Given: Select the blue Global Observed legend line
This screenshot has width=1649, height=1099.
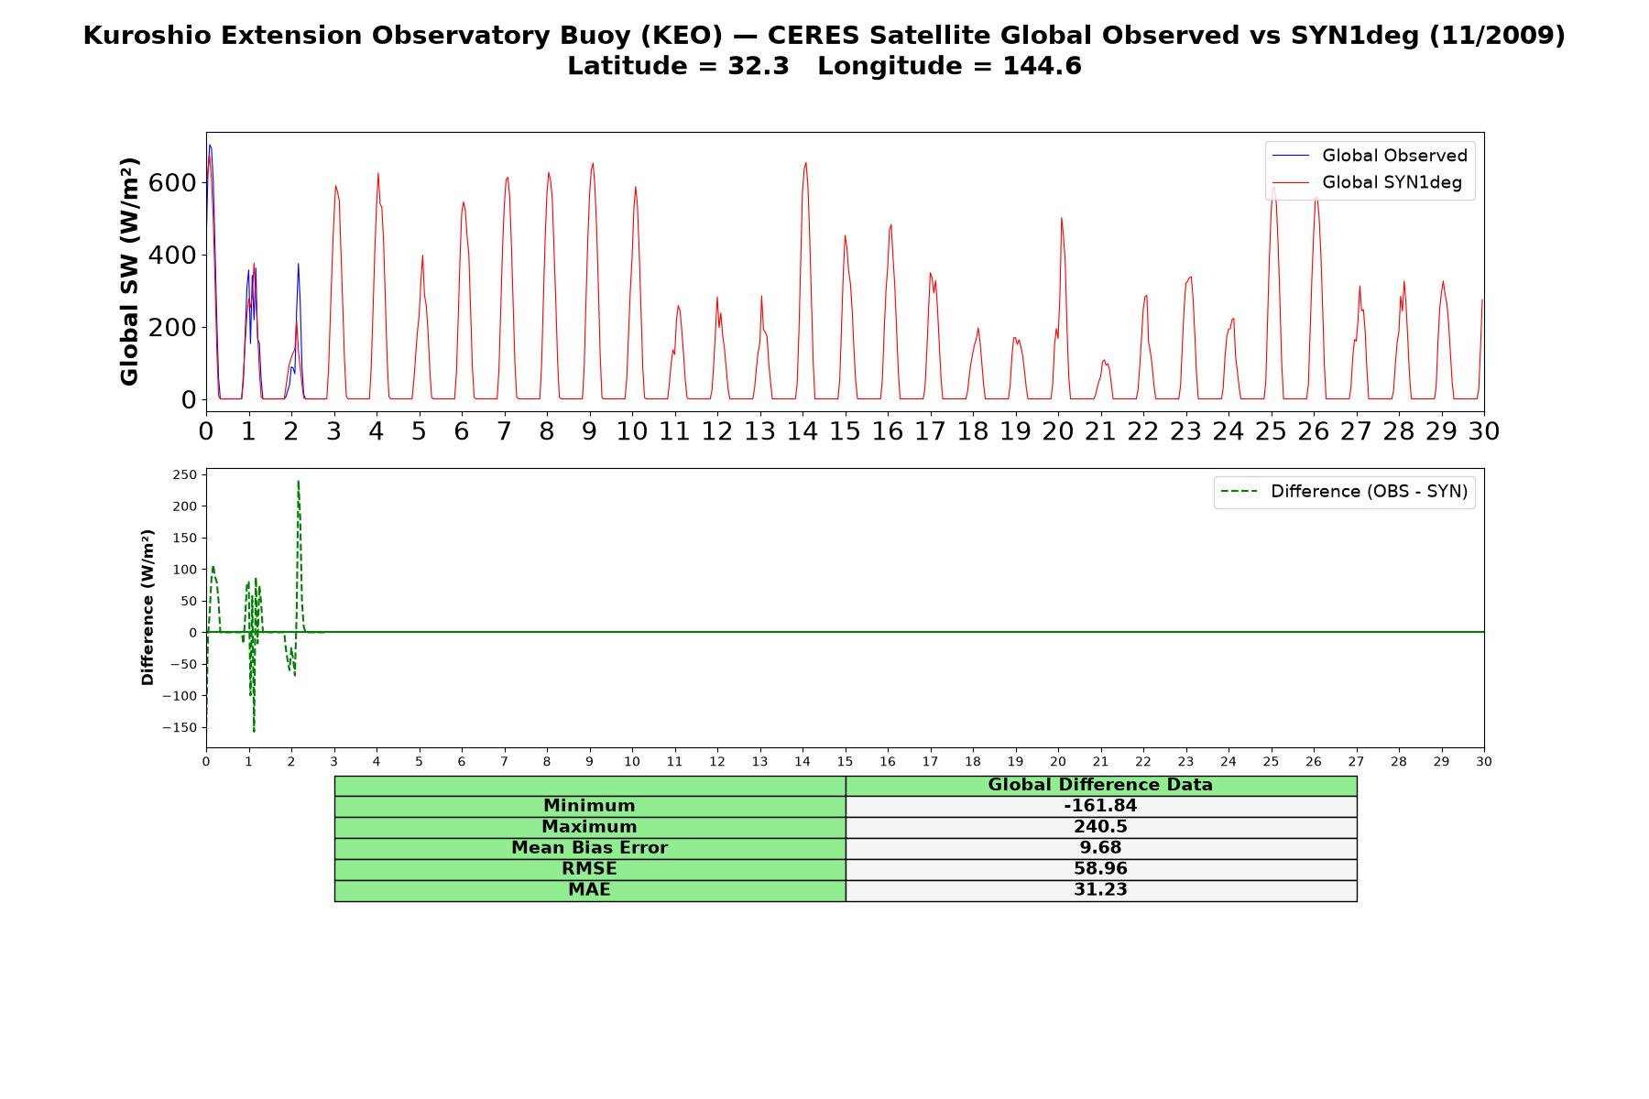Looking at the screenshot, I should pyautogui.click(x=1291, y=156).
